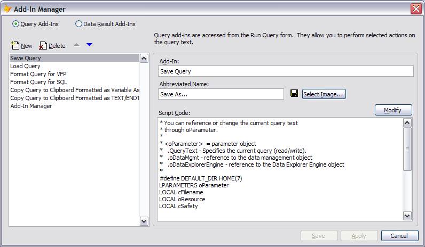
Task: Click add-in list scrollbar up arrow
Action: [144, 59]
